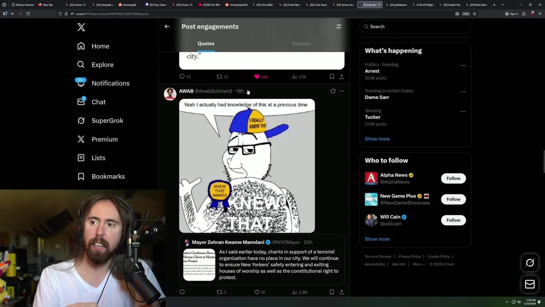The image size is (545, 307).
Task: Go back with the Post engagements arrow
Action: tap(167, 26)
